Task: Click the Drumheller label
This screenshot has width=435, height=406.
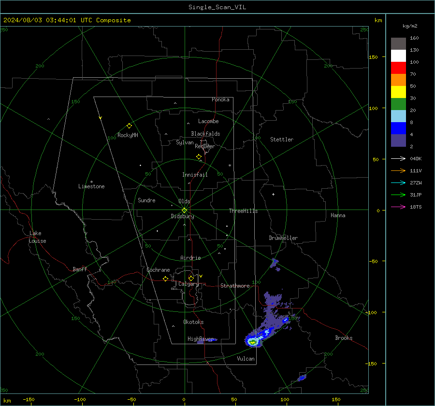Action: [x=283, y=238]
